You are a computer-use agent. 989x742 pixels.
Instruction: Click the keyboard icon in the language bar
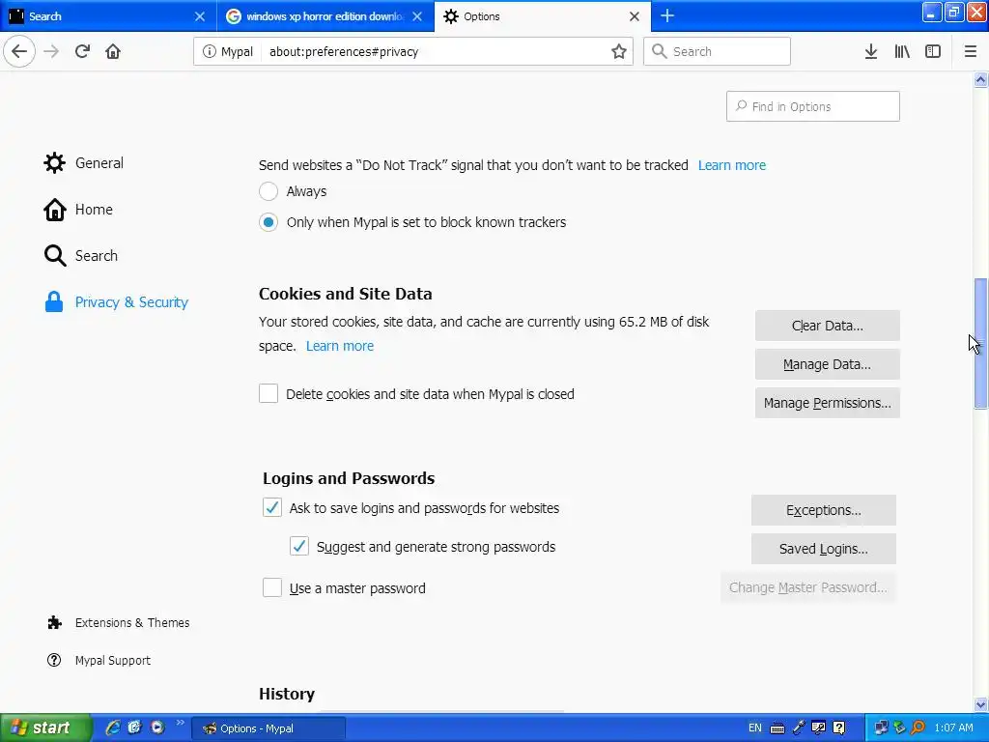(777, 728)
